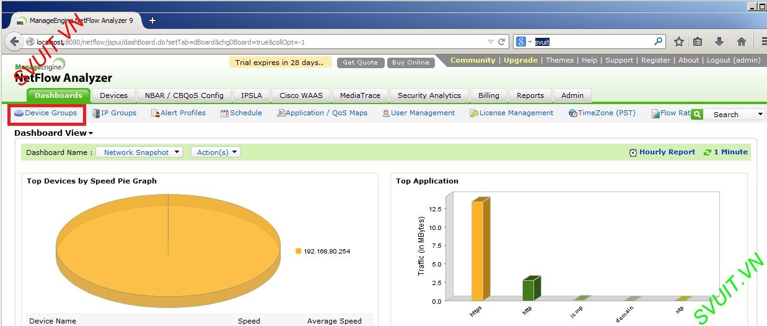Click the green Search magnifier icon
This screenshot has height=326, width=767.
(697, 114)
